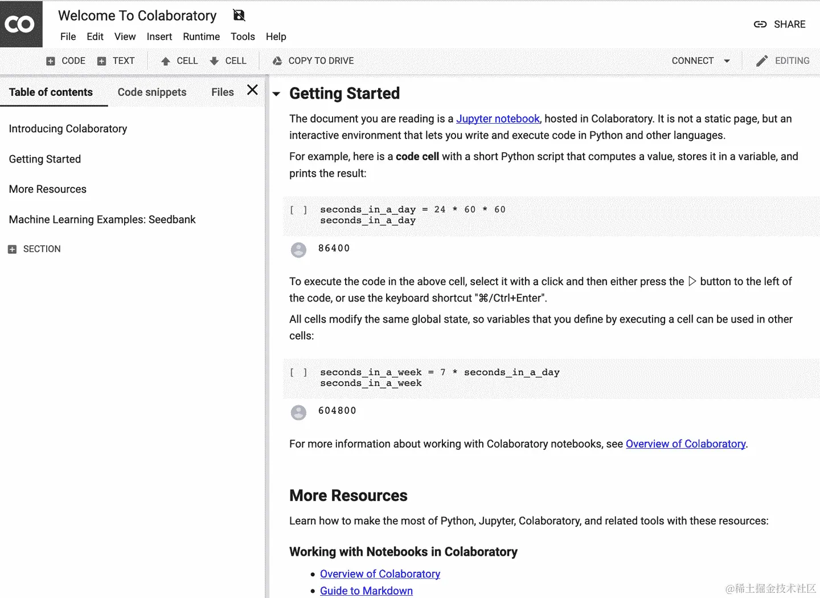
Task: Add a new code cell
Action: click(66, 61)
